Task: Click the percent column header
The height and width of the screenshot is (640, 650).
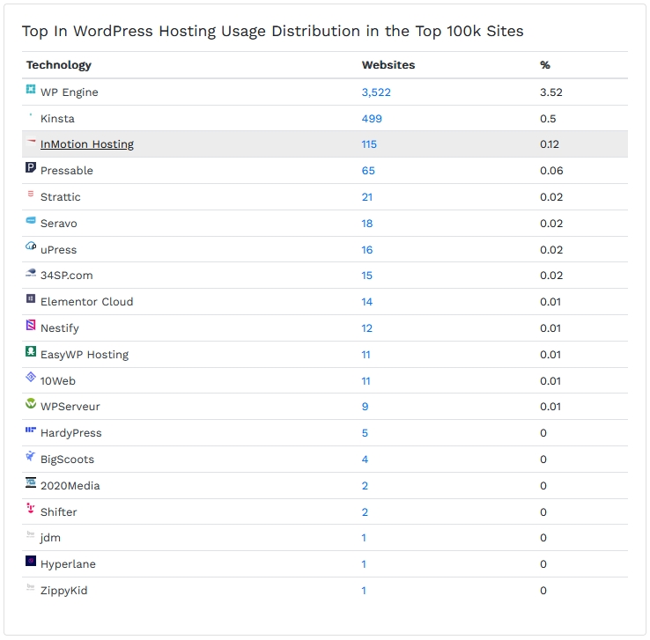Action: coord(545,65)
